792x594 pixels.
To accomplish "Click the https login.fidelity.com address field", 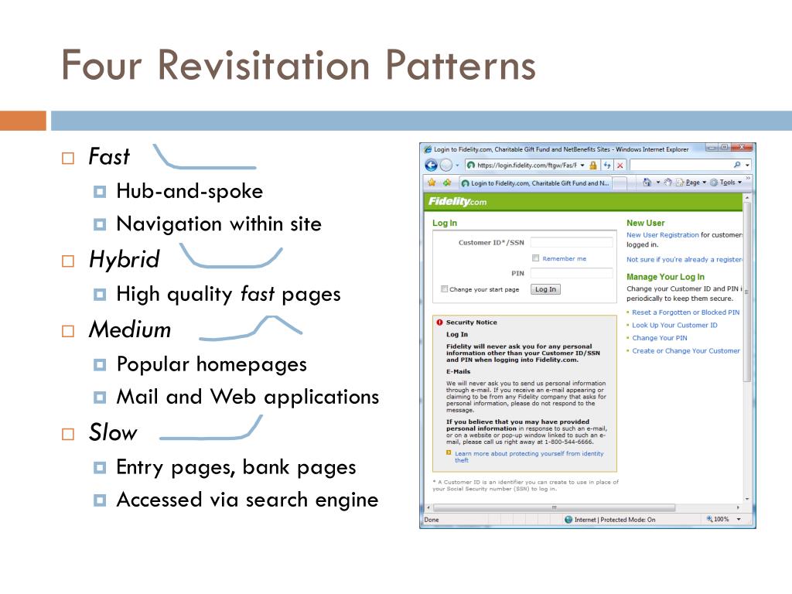I will 525,166.
